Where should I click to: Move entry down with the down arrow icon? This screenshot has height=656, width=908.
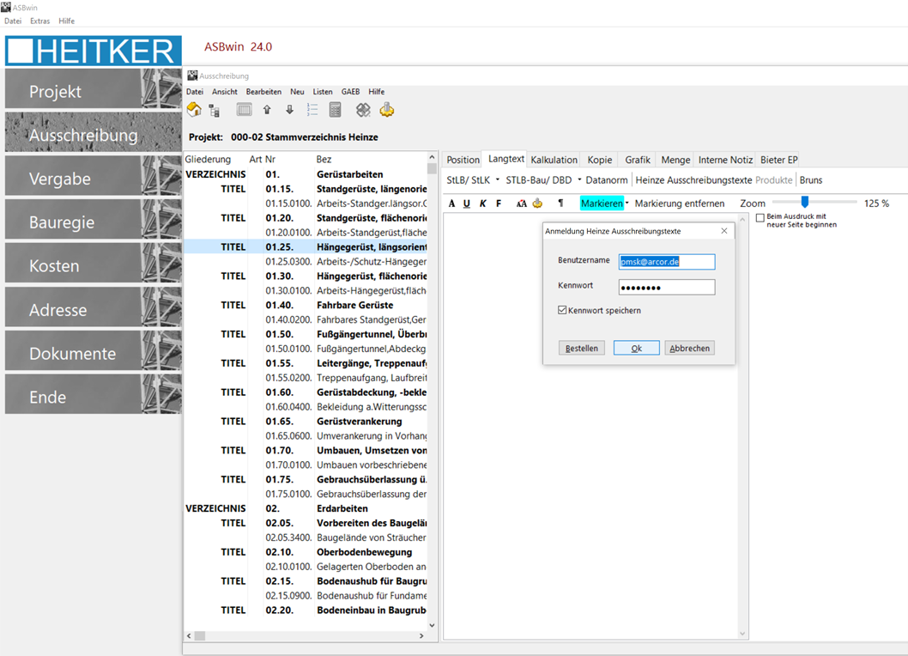pyautogui.click(x=289, y=110)
